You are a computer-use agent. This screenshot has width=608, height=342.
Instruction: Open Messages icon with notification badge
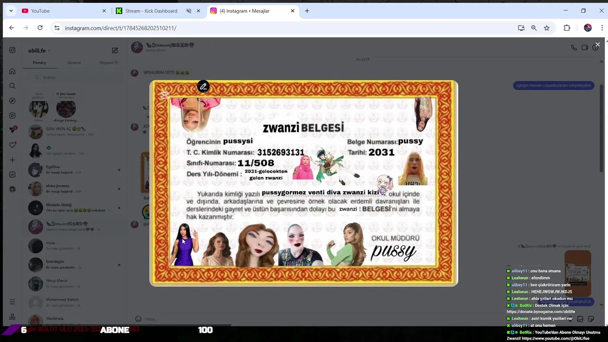[x=13, y=130]
